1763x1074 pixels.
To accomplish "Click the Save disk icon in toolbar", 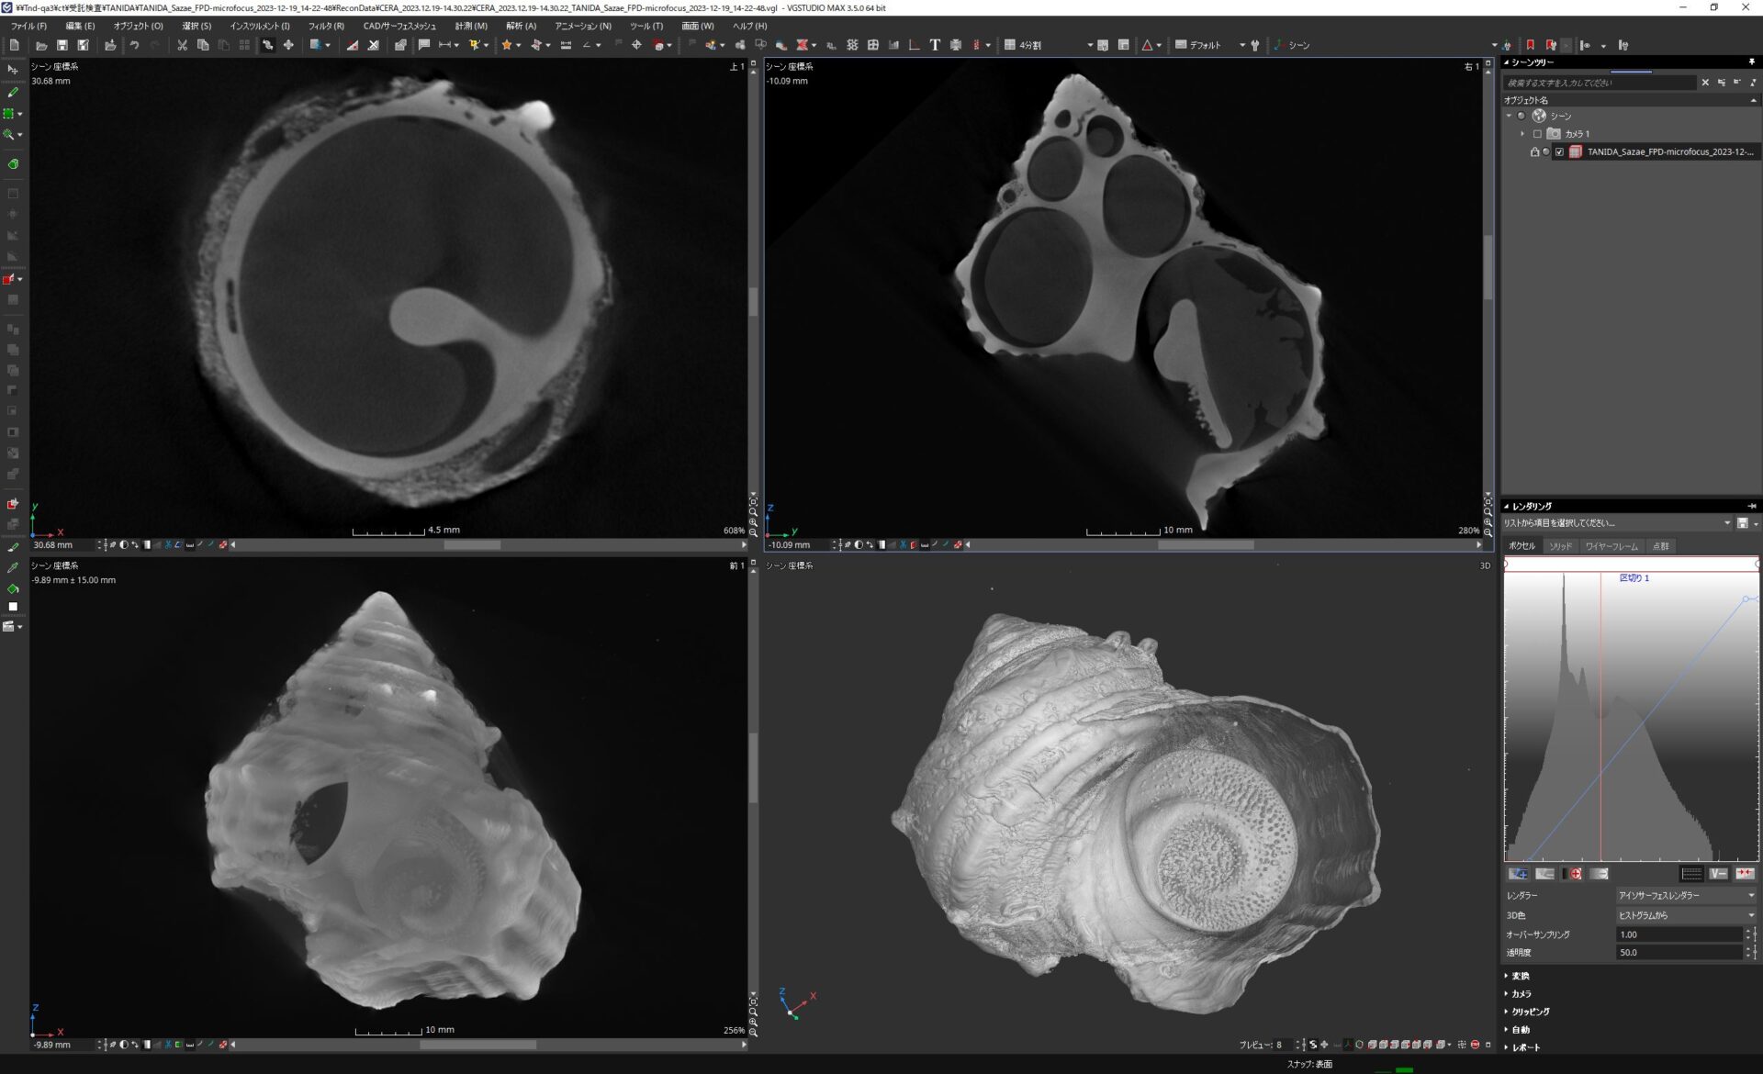I will click(62, 45).
